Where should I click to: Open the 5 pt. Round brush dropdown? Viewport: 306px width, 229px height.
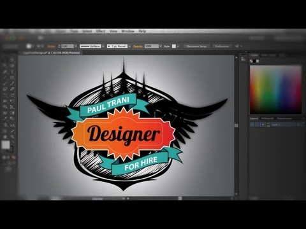(129, 46)
